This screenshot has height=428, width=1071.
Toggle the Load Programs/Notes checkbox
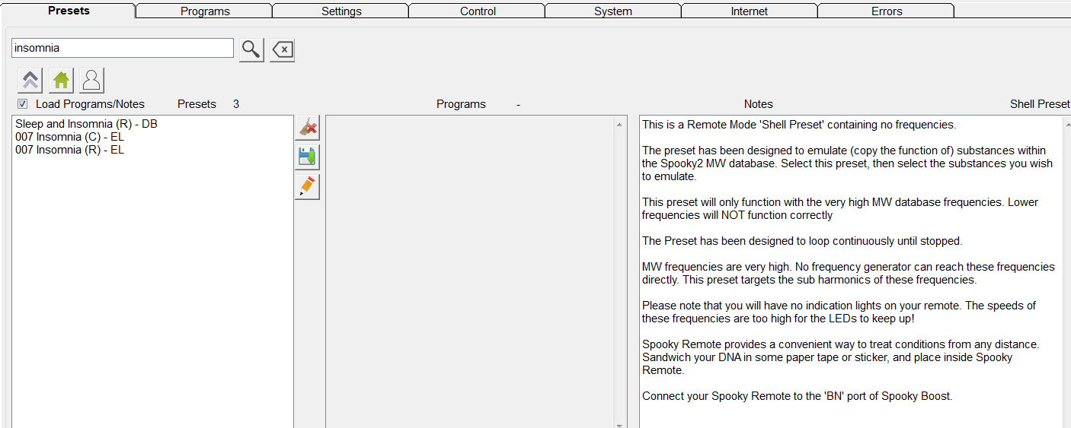(x=23, y=104)
